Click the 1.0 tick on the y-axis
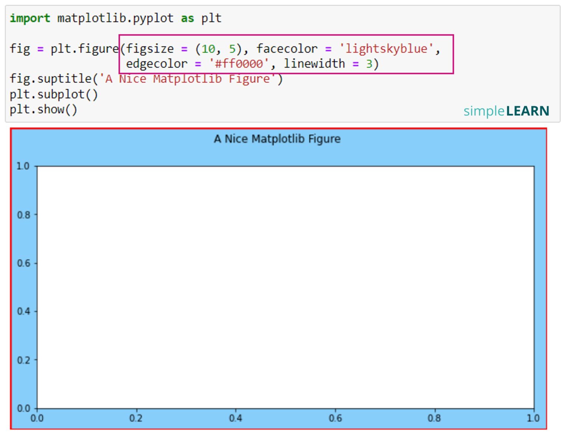 23,166
